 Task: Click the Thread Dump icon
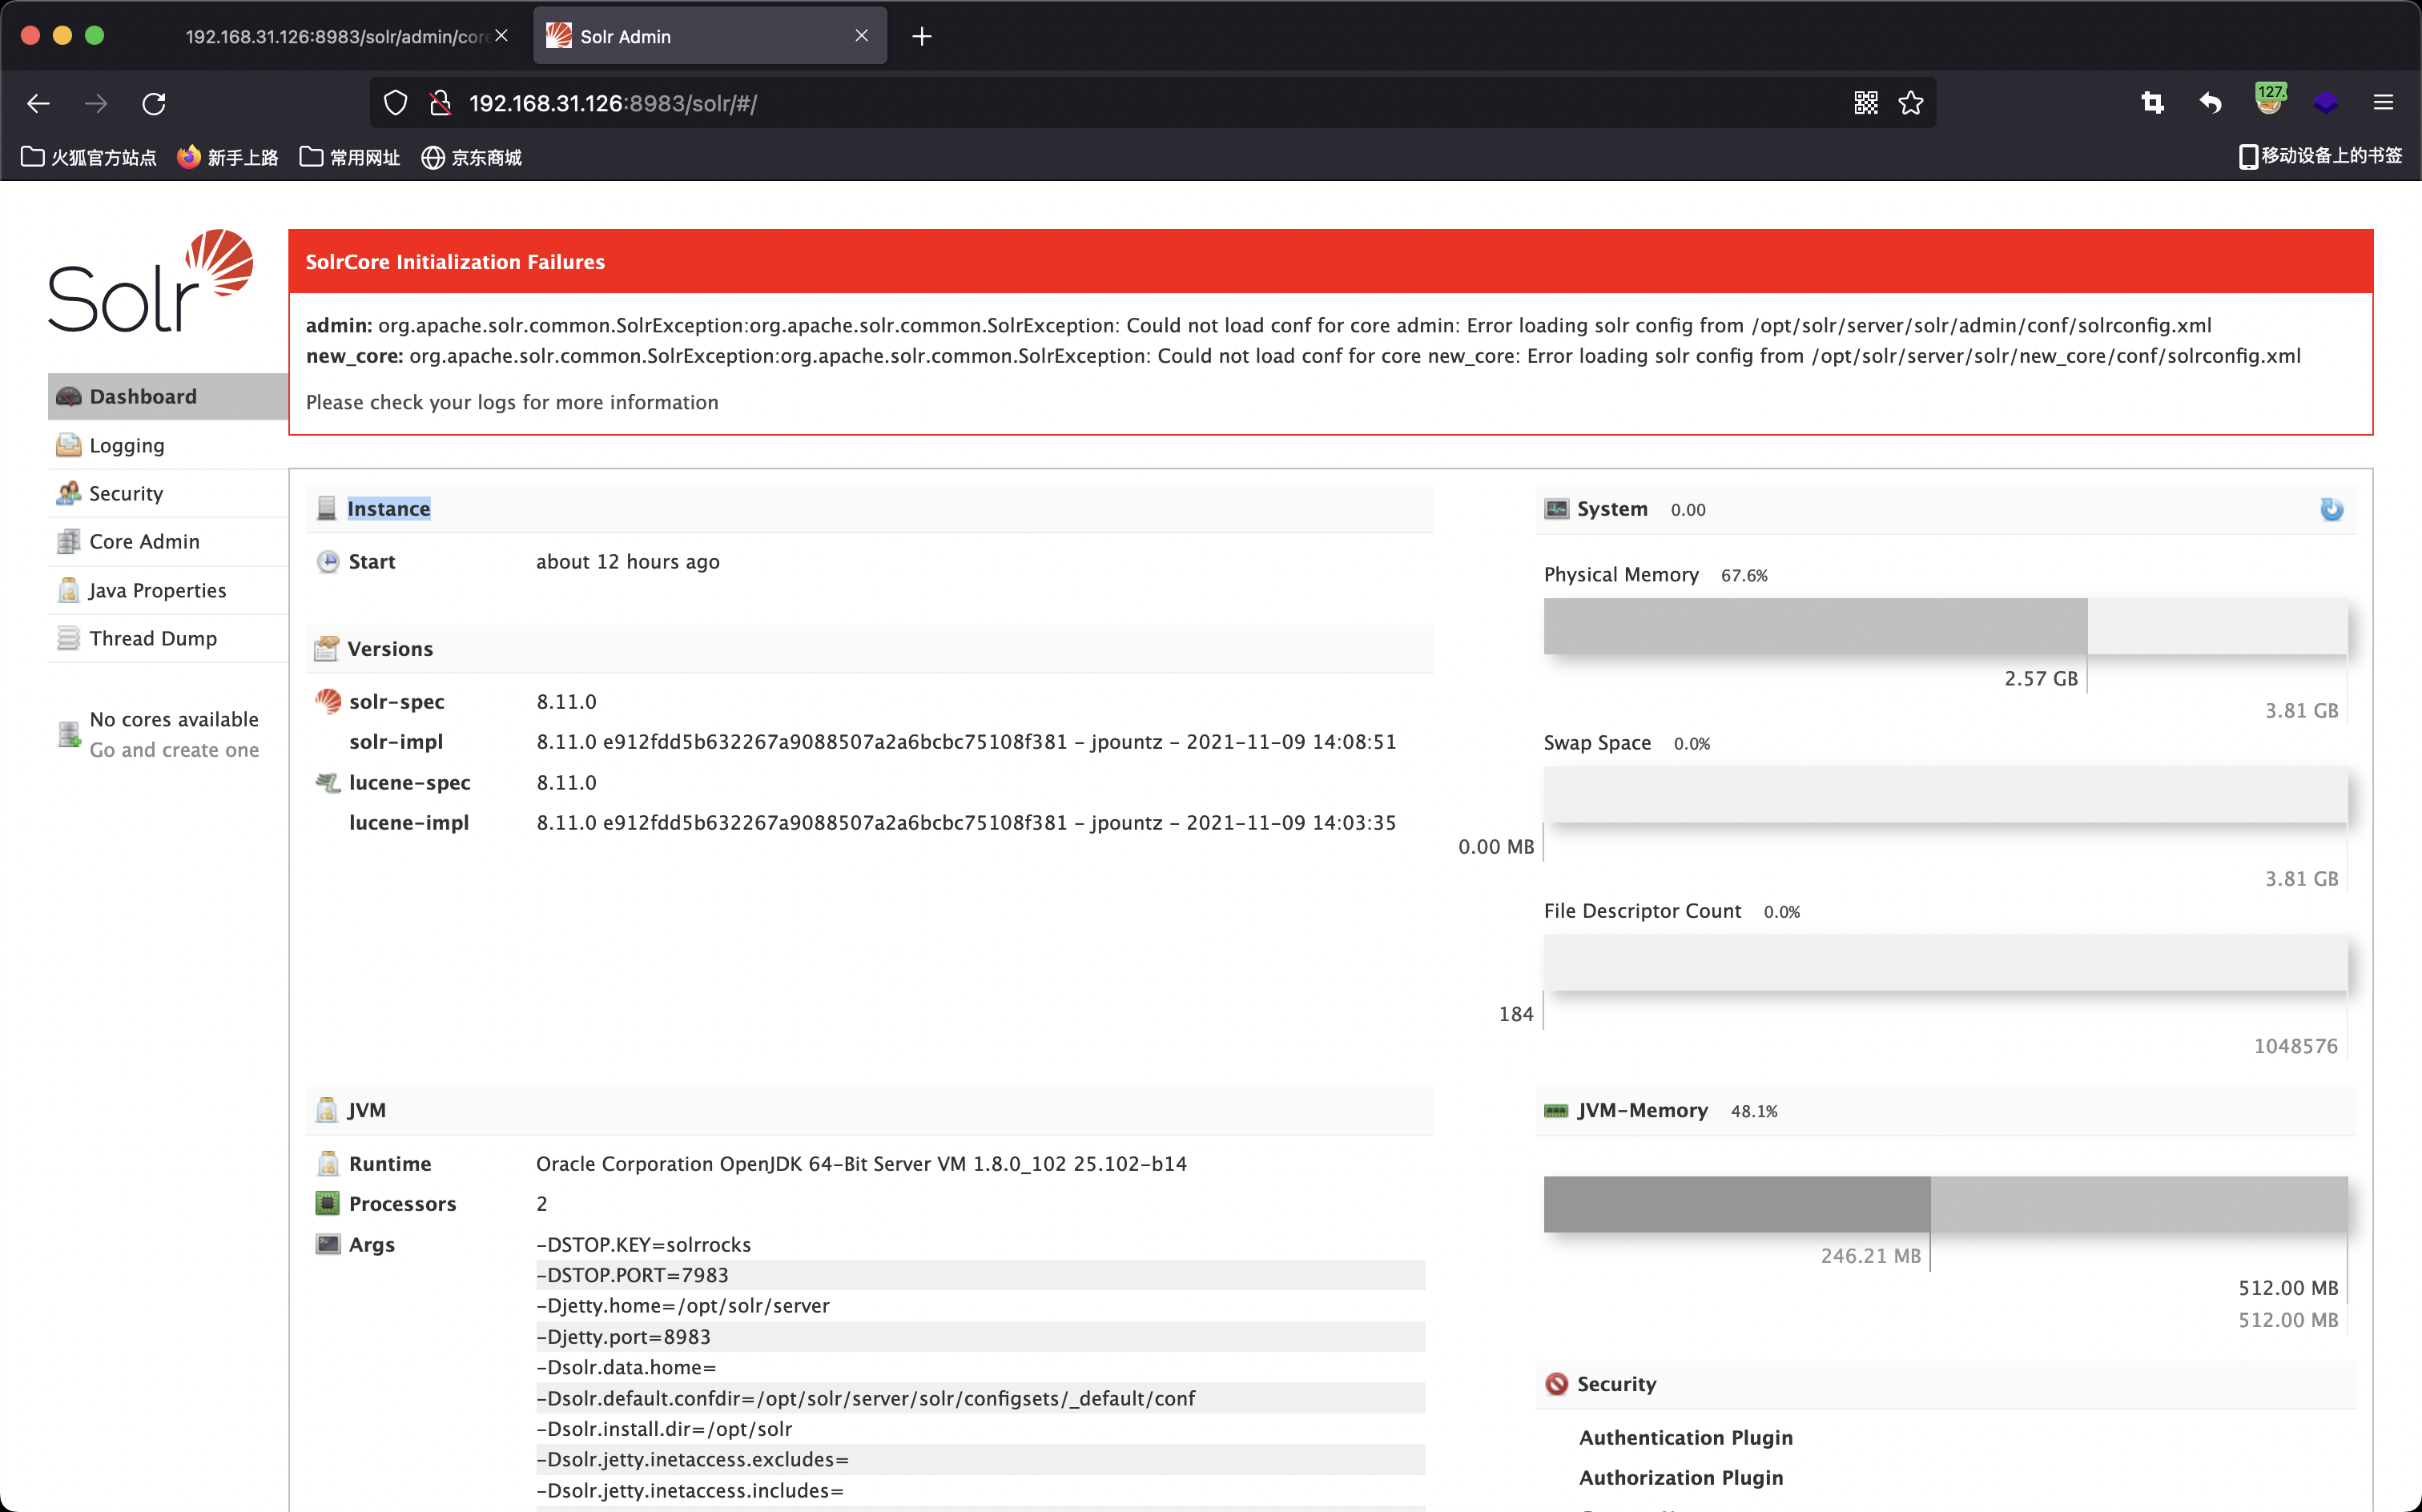(68, 638)
